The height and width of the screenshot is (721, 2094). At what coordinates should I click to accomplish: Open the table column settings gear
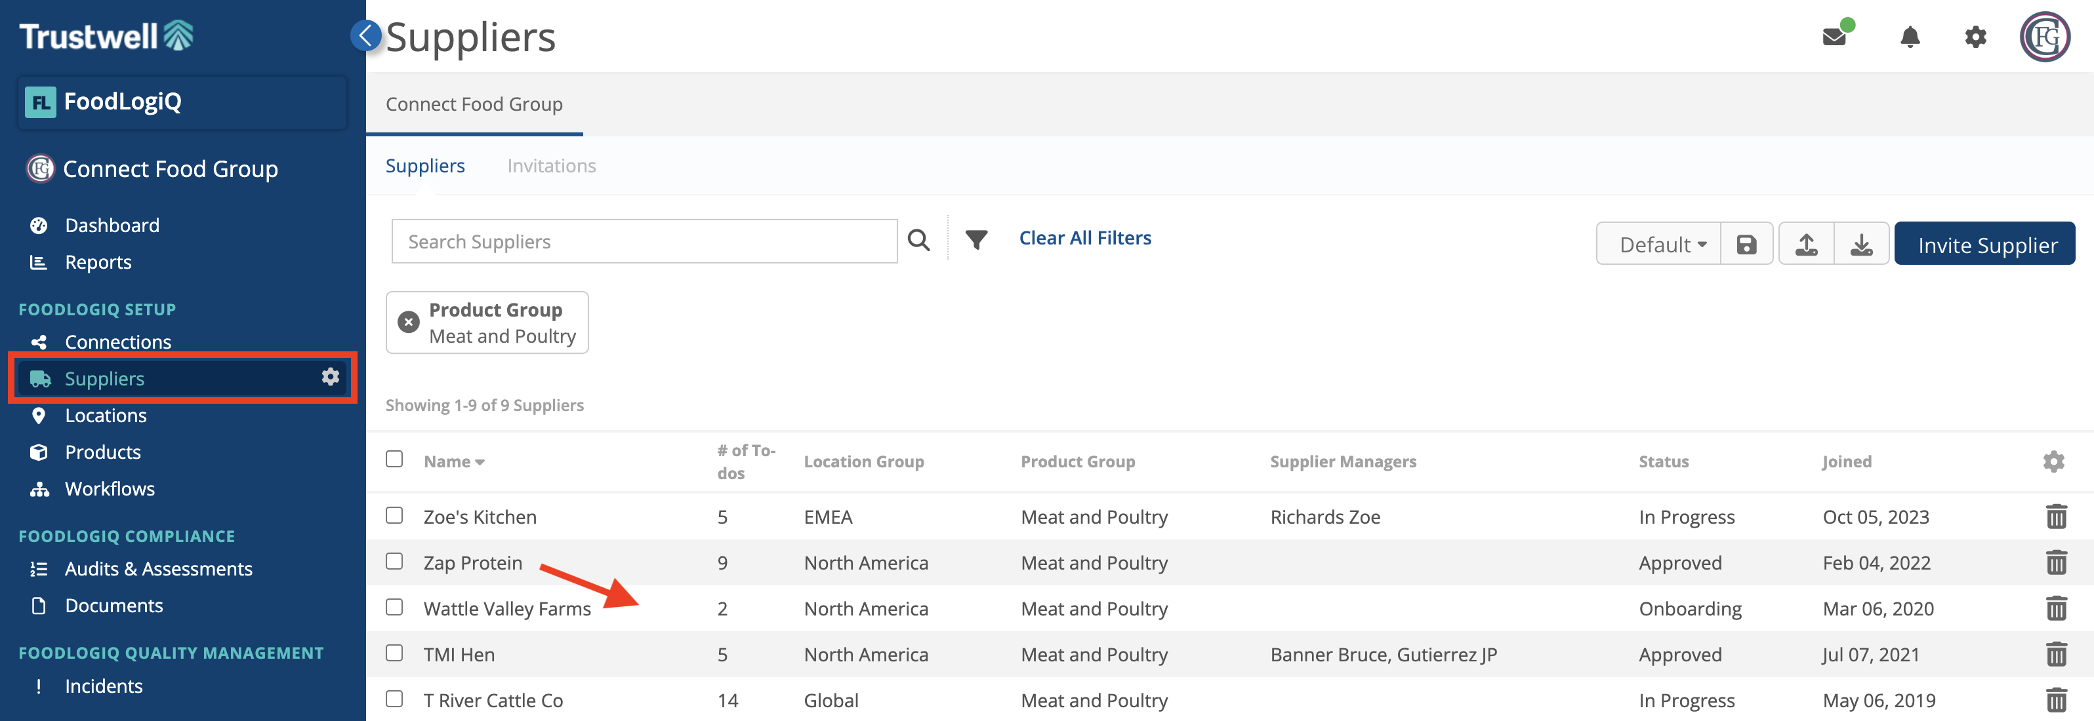pos(2053,461)
